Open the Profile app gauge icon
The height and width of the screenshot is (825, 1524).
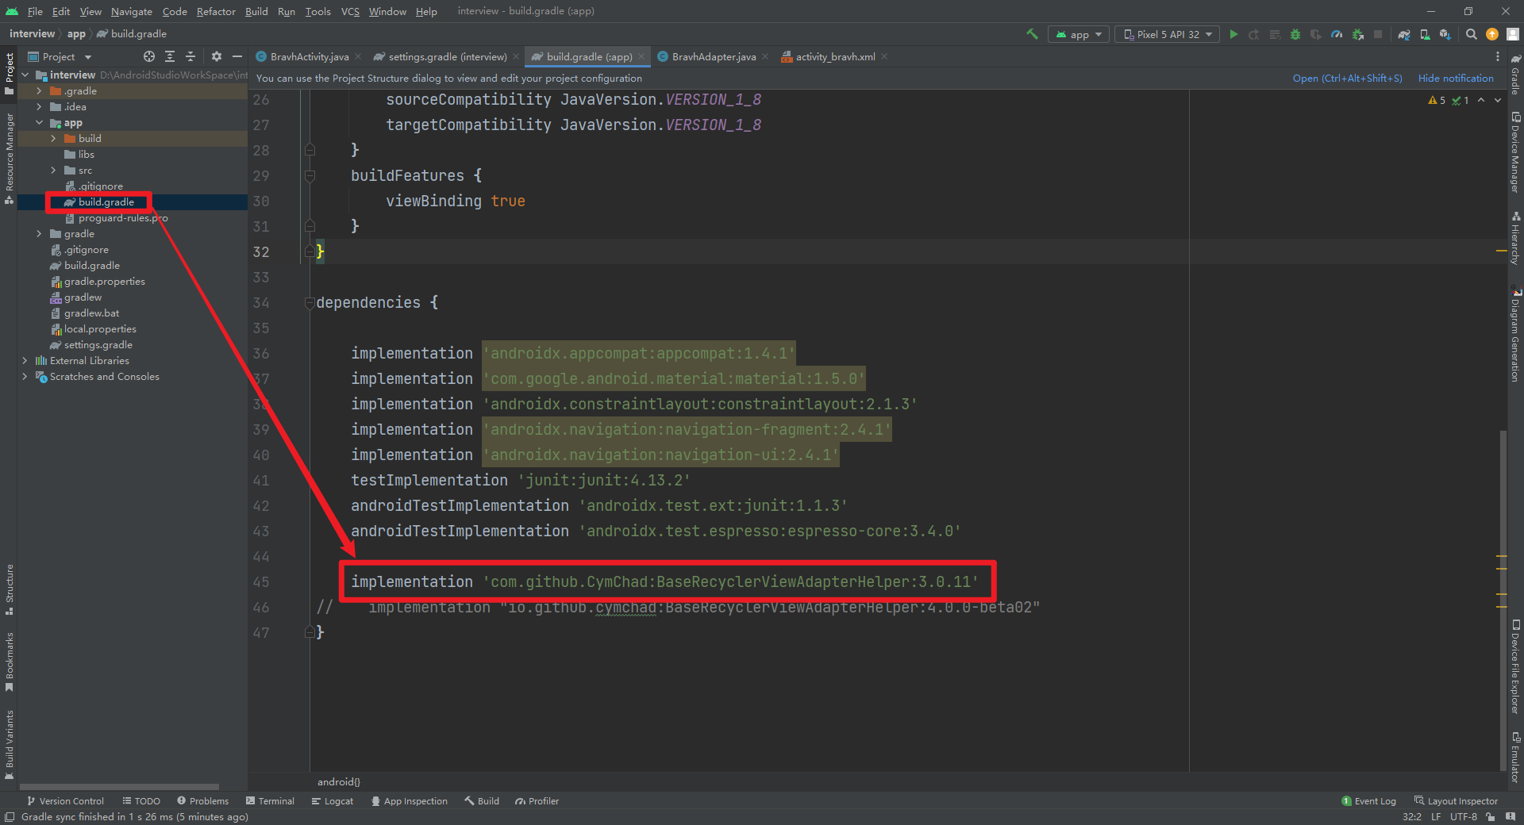[x=1337, y=34]
